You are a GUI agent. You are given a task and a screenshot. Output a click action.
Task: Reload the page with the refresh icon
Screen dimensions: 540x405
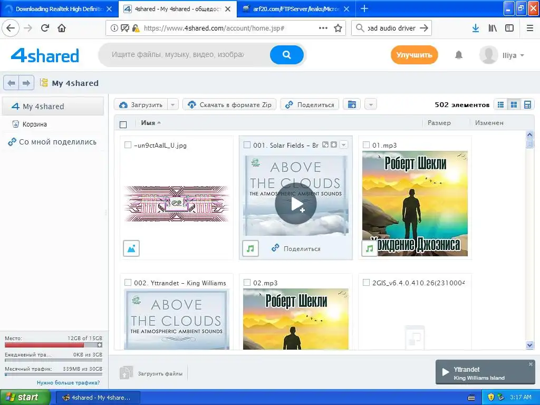pos(45,28)
